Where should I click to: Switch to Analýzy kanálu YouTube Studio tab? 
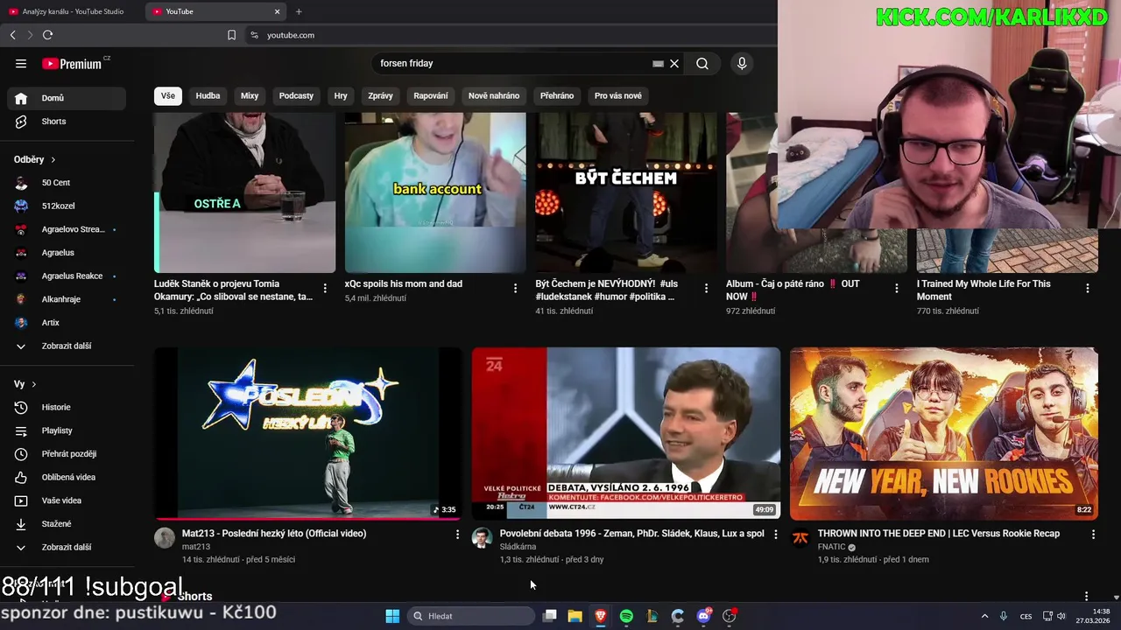coord(70,11)
